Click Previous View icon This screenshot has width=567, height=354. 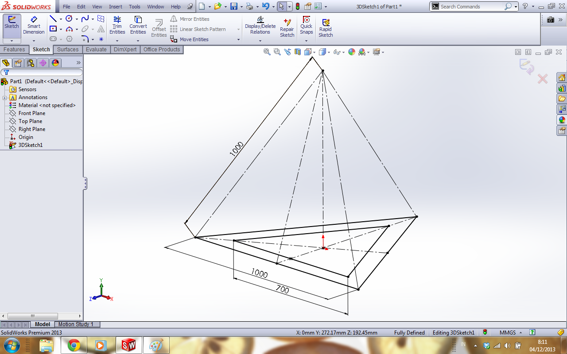287,52
